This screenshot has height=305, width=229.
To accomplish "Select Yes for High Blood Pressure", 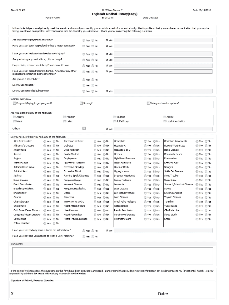I will pyautogui.click(x=145, y=158).
